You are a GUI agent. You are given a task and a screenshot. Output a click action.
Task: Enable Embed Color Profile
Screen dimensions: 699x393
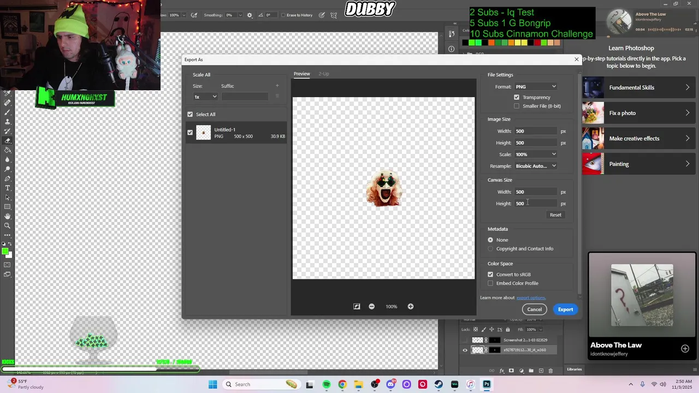pyautogui.click(x=490, y=283)
